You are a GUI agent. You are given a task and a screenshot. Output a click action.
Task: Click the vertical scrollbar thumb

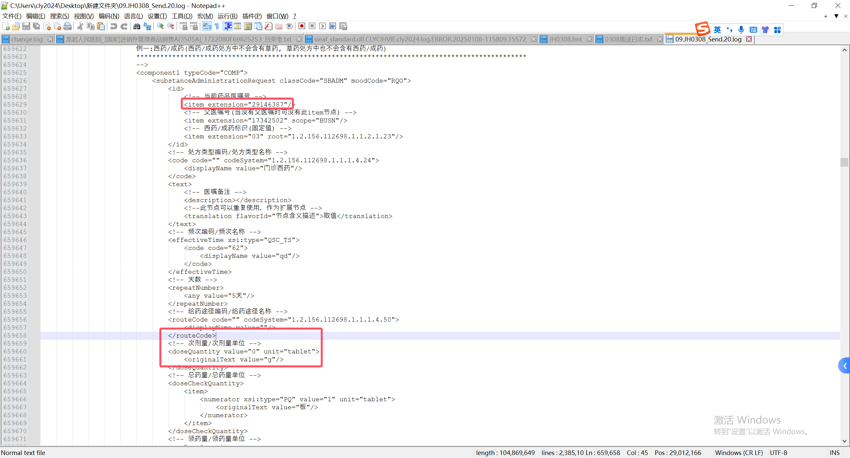pyautogui.click(x=844, y=162)
